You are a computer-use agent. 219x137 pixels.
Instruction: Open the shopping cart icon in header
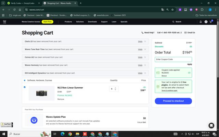[211, 22]
